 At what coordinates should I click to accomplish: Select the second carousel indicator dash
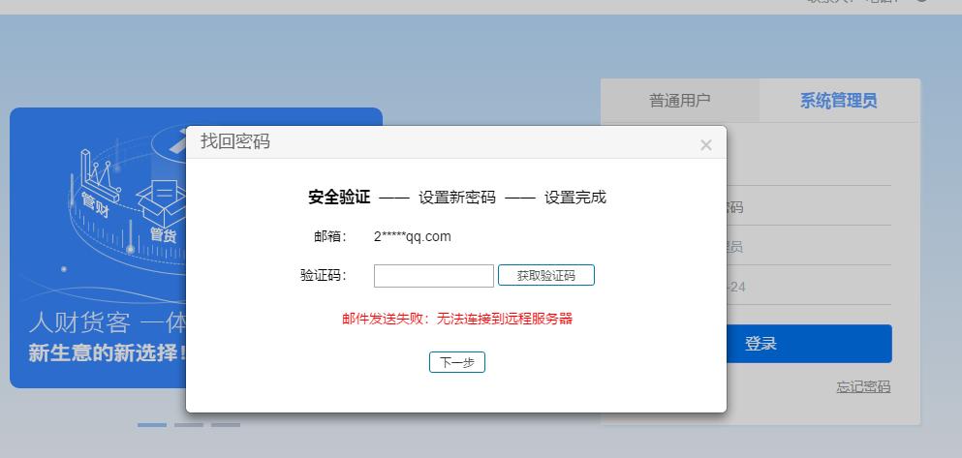coord(188,424)
